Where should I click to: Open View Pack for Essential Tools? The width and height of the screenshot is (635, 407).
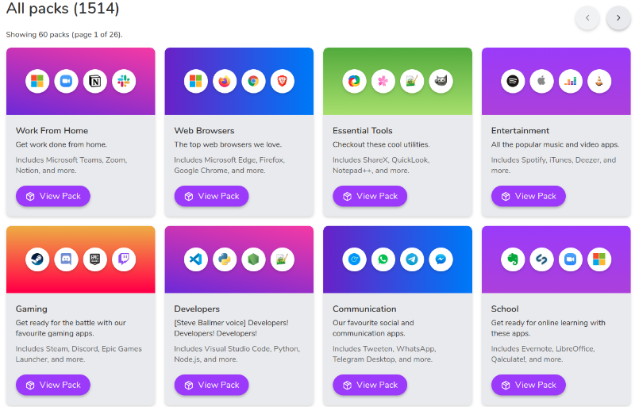pyautogui.click(x=370, y=196)
